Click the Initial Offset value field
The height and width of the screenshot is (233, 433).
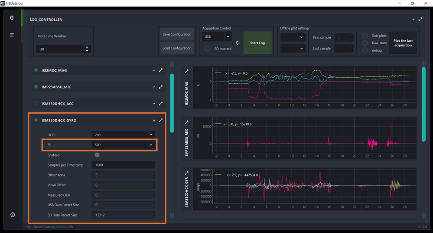pyautogui.click(x=123, y=185)
